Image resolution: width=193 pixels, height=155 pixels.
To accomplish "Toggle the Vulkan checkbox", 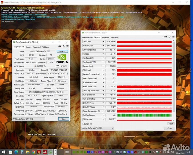I will coord(26,114).
